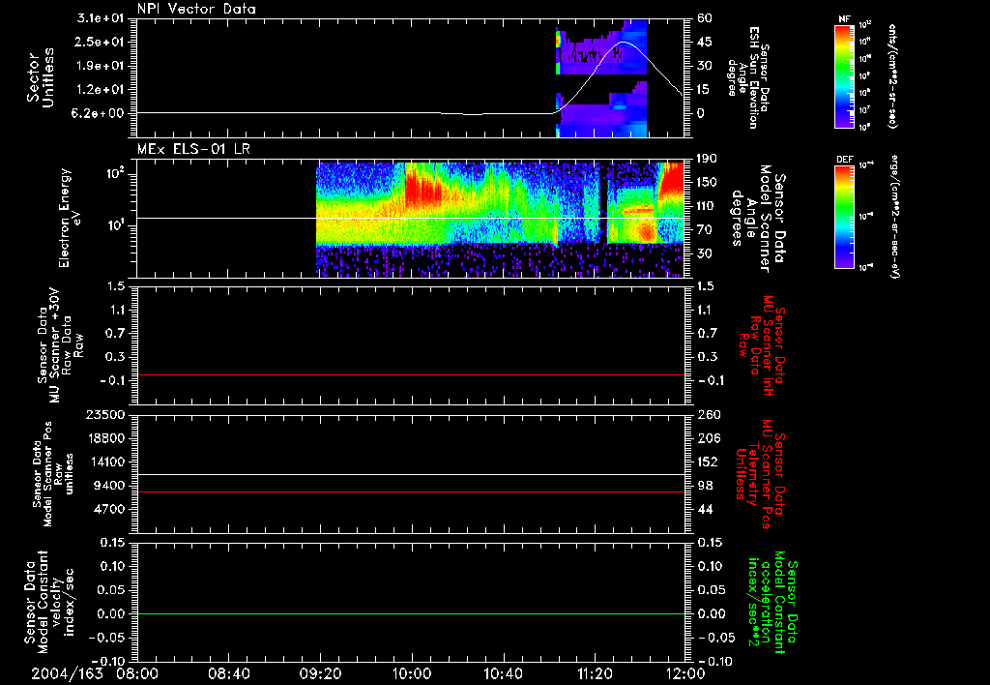Click the ESH Sun Elevation Angle axis label
The width and height of the screenshot is (990, 685).
point(749,77)
